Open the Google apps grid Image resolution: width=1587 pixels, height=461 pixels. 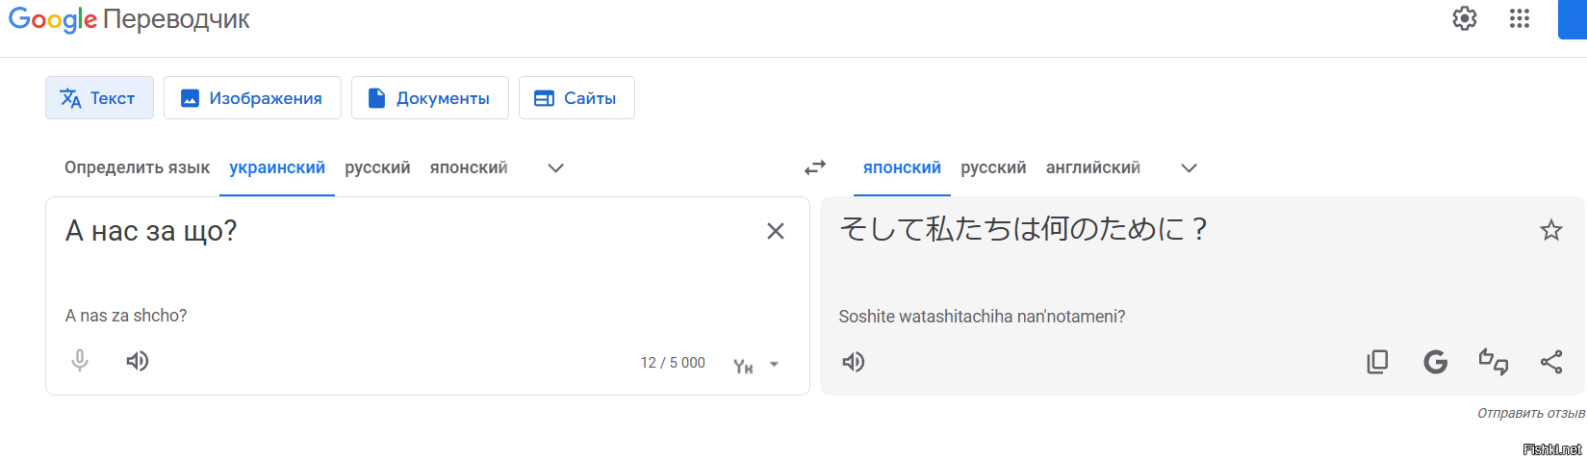[1519, 18]
